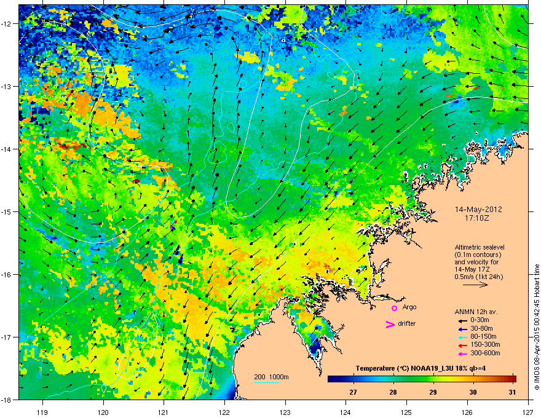The width and height of the screenshot is (541, 418).
Task: Click the colorbar tick label 29
Action: point(433,392)
